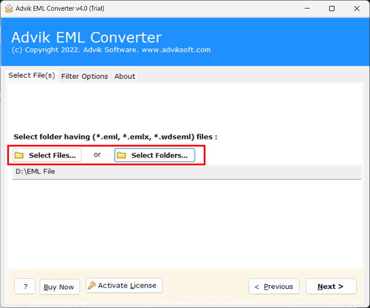Open the About tab
370x308 pixels.
click(x=125, y=77)
